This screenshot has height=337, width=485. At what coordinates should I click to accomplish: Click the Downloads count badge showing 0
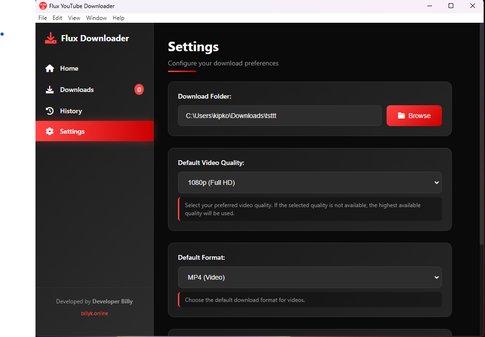pyautogui.click(x=139, y=90)
